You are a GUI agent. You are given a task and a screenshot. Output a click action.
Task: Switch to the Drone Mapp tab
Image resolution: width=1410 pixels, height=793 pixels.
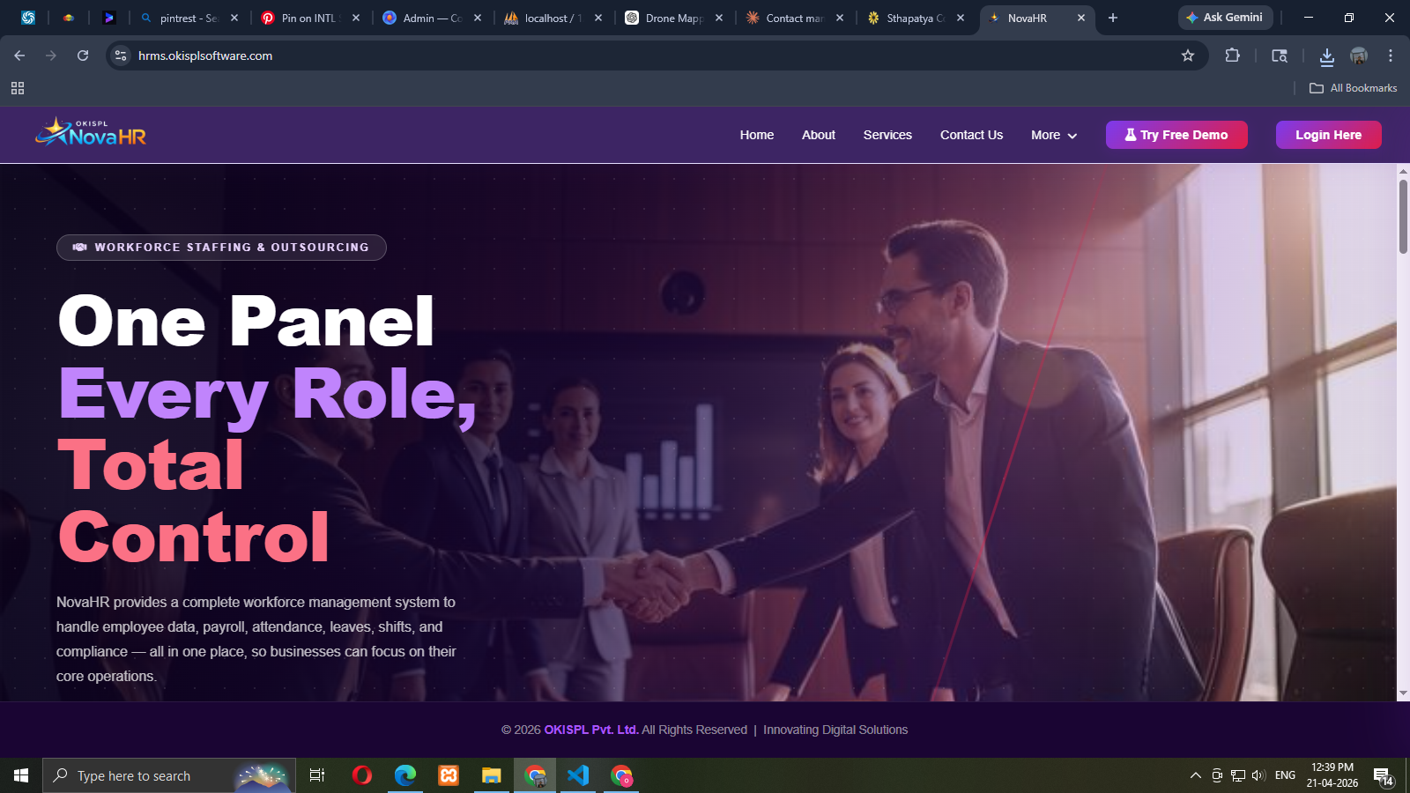673,18
